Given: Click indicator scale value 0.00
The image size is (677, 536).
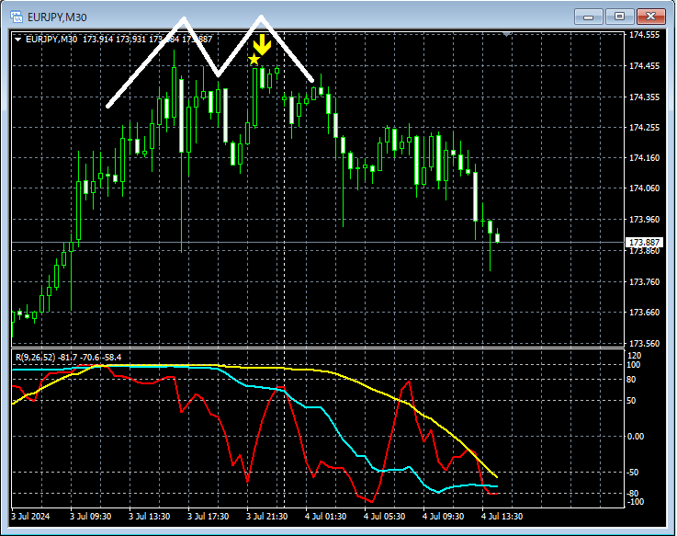Looking at the screenshot, I should (636, 436).
